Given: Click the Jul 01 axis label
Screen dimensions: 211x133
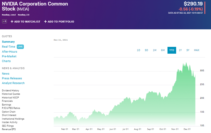Looking at the screenshot, I should (x=126, y=129).
